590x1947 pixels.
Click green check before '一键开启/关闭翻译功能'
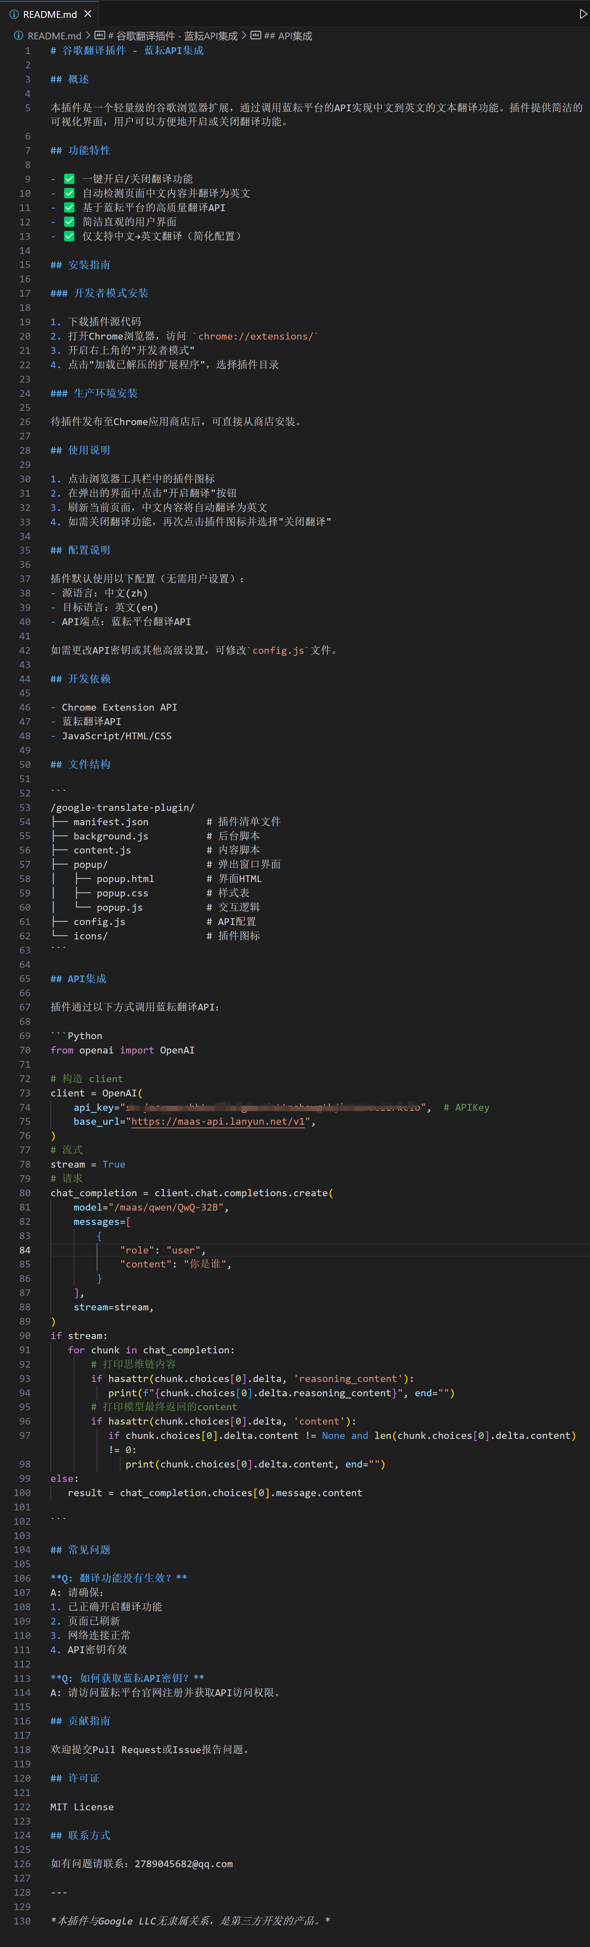coord(69,179)
